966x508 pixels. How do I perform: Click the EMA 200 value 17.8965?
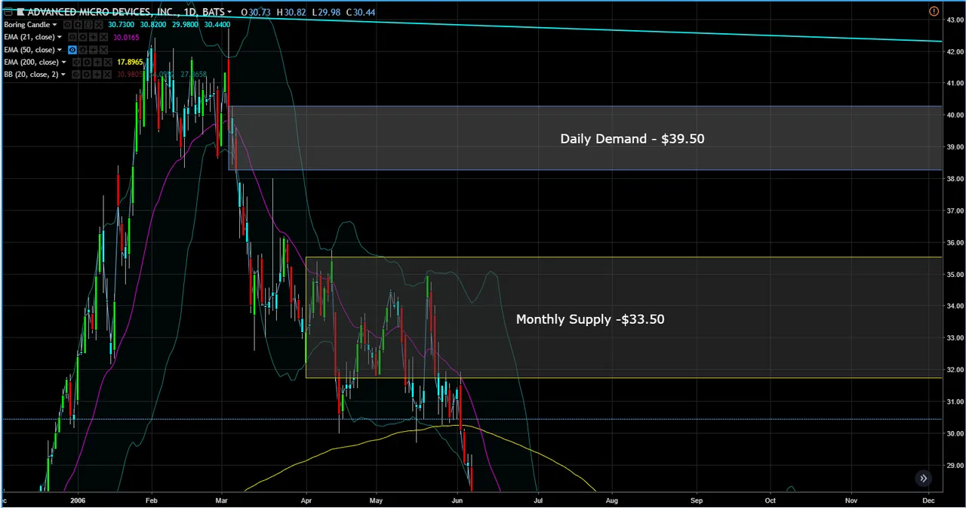pos(130,62)
